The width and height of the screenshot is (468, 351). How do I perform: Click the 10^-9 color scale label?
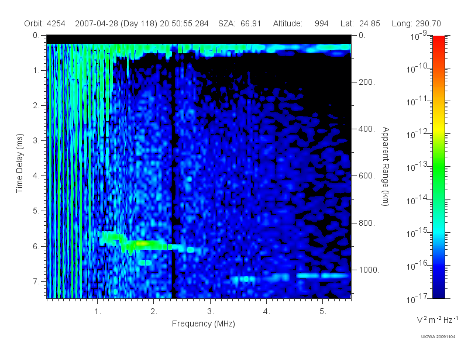(x=419, y=36)
